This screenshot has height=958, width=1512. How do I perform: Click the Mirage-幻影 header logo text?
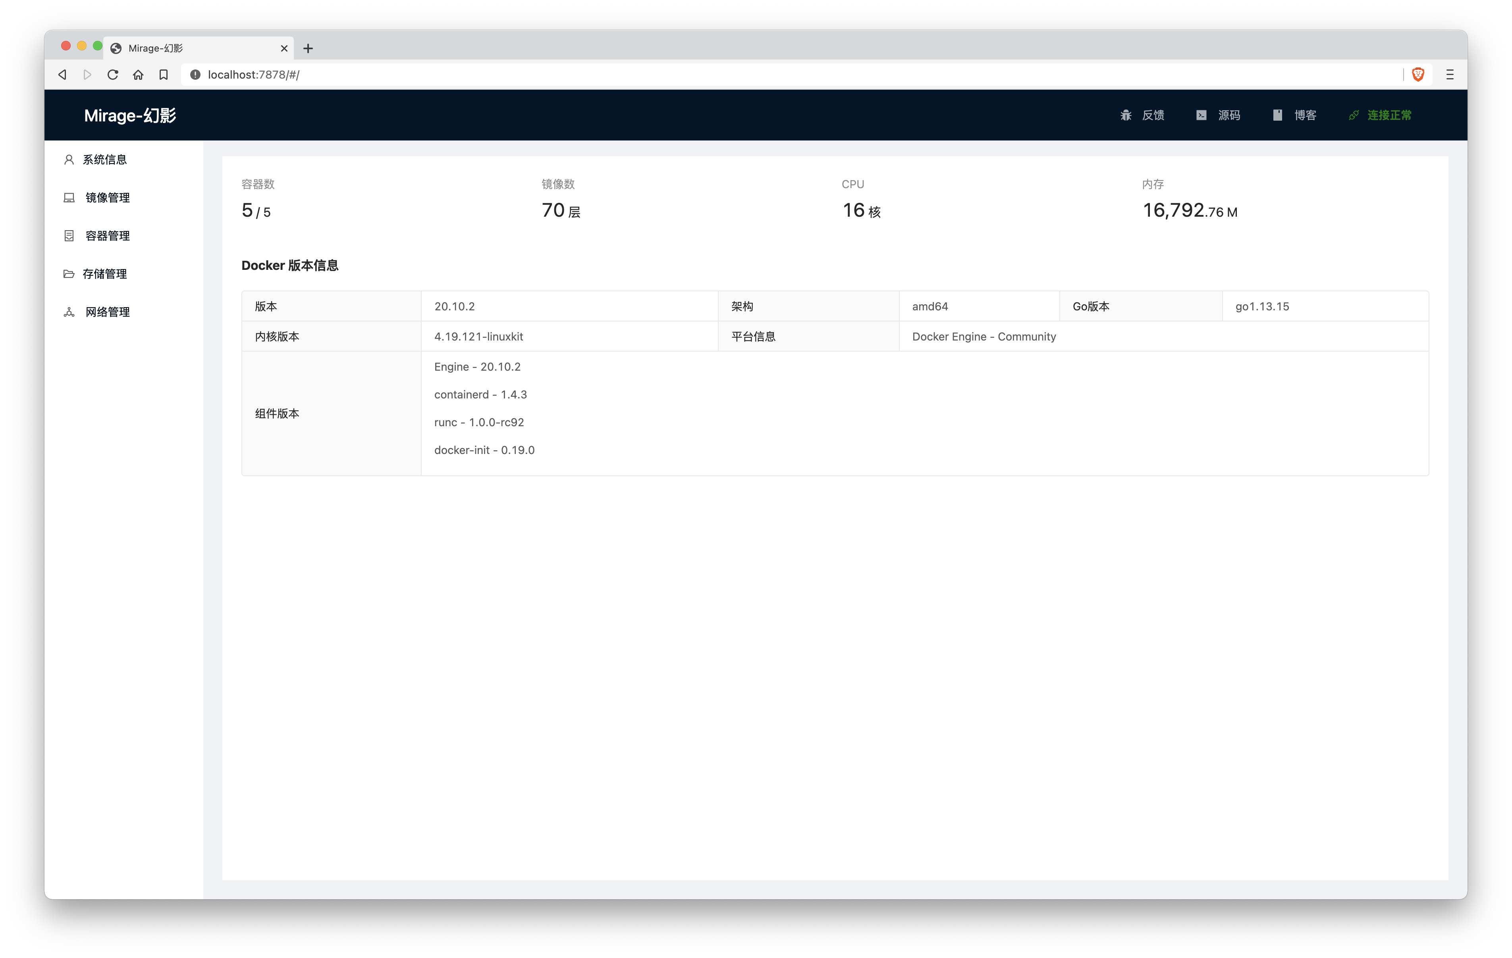130,115
